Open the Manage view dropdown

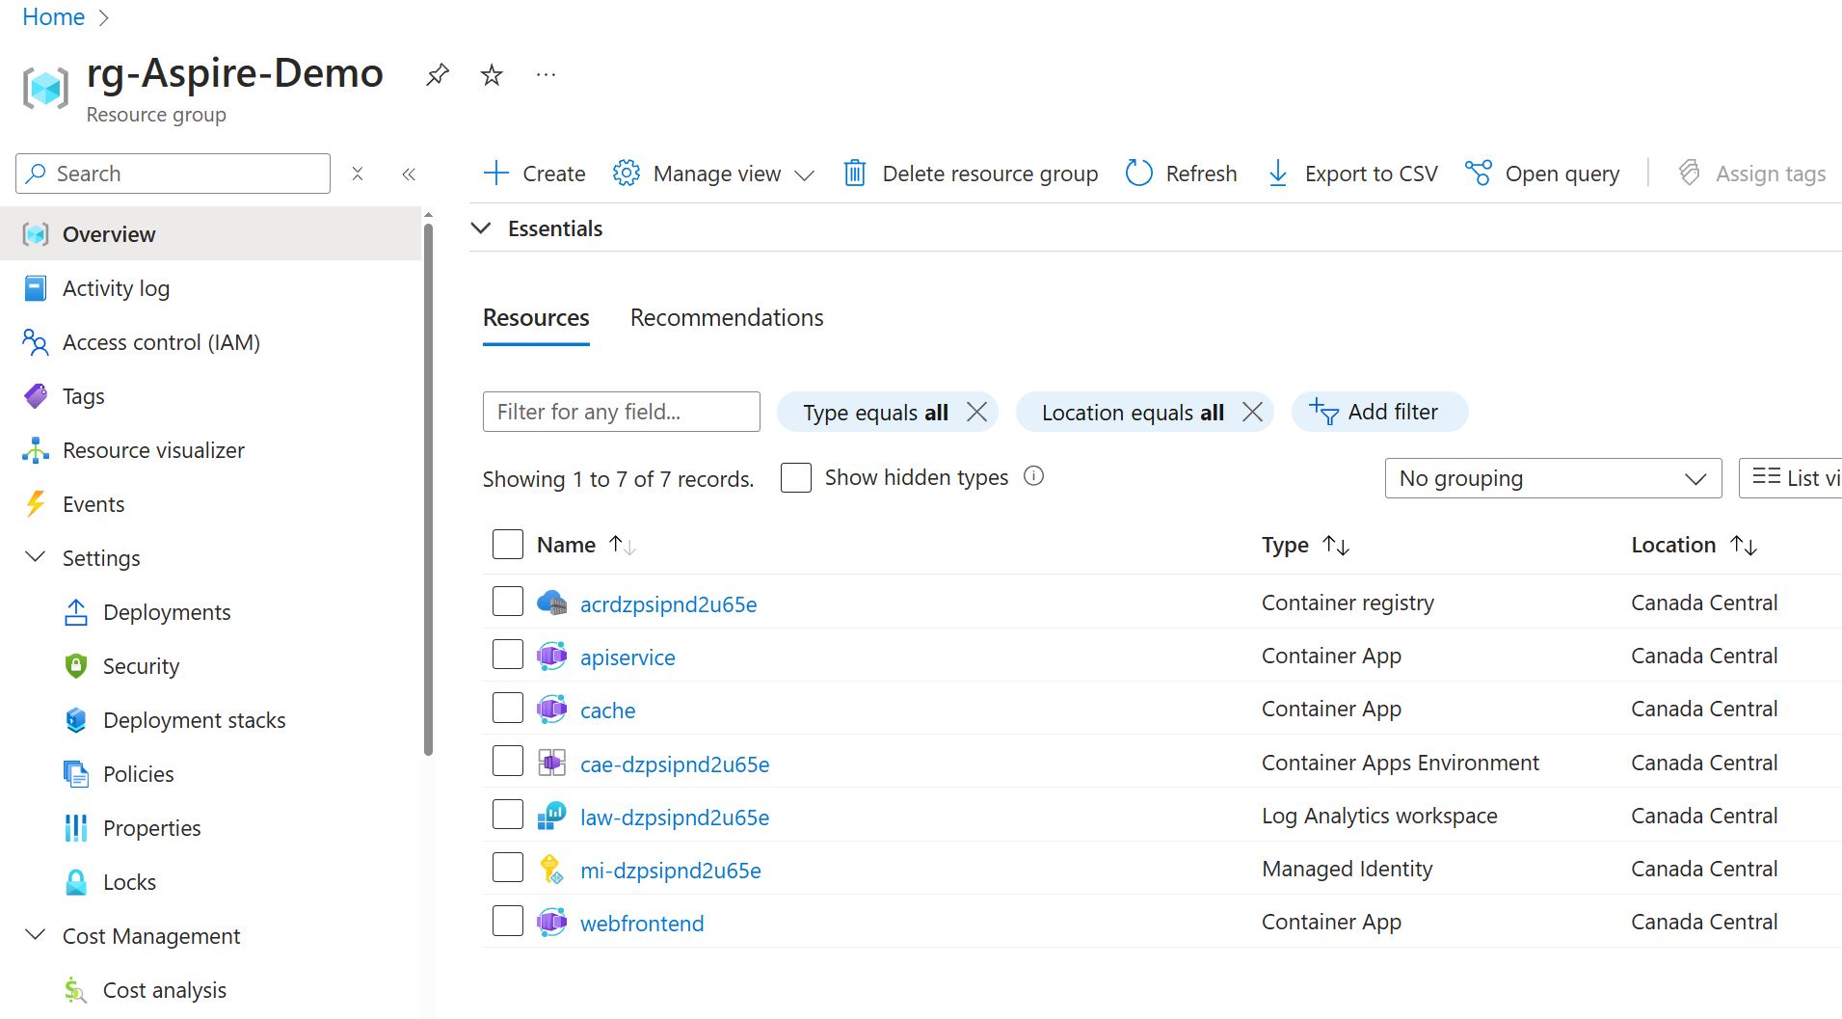point(714,174)
